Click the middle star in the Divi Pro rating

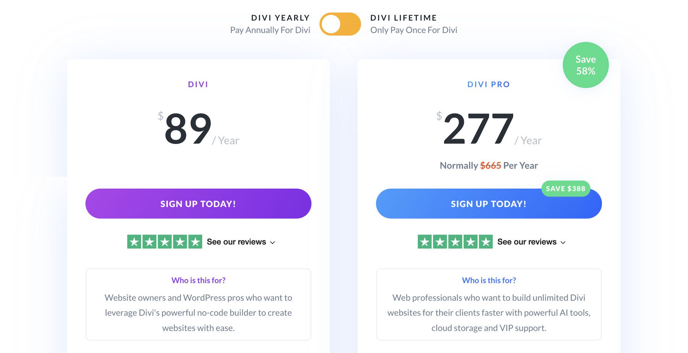[x=456, y=241]
